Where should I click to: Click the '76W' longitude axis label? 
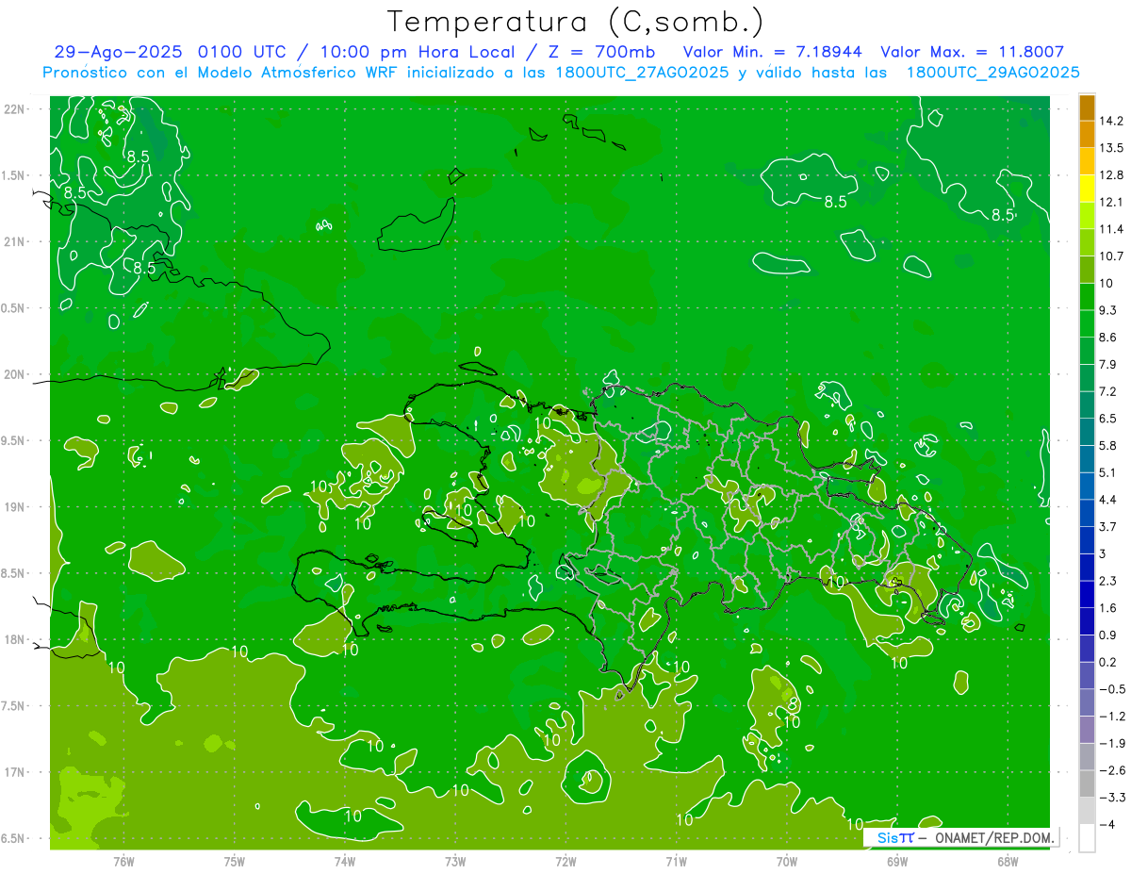pos(123,862)
